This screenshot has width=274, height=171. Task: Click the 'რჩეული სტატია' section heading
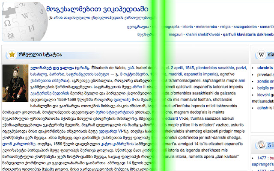(40, 55)
